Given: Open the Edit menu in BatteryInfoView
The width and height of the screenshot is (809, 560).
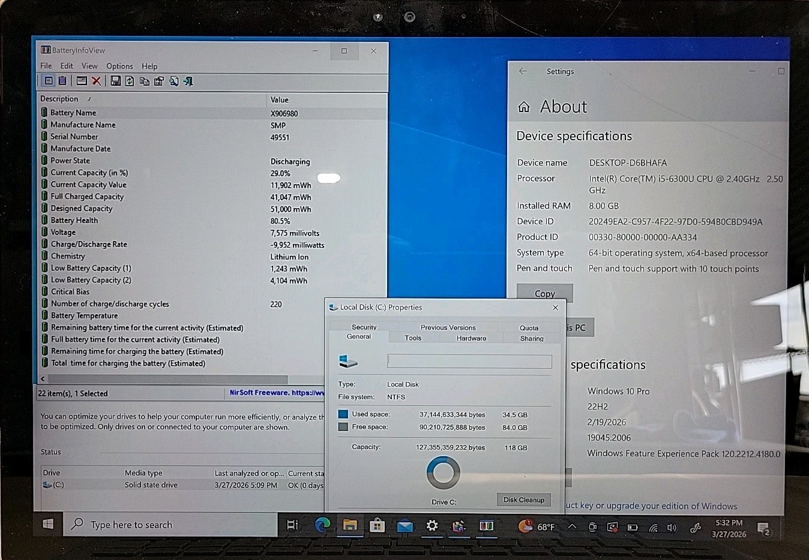Looking at the screenshot, I should [x=67, y=66].
